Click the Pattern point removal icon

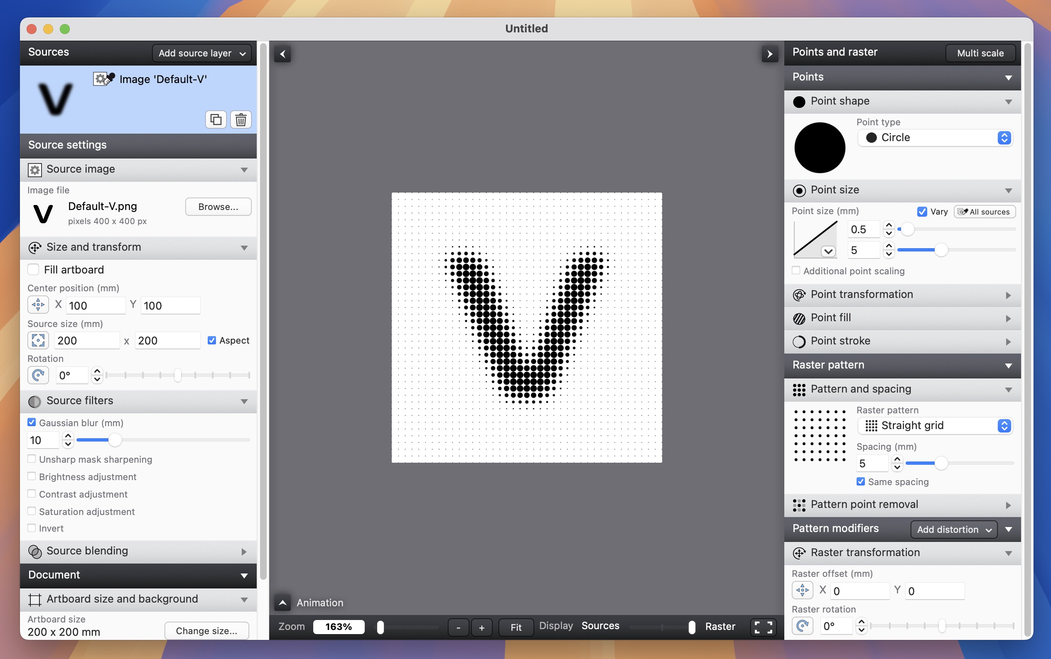pyautogui.click(x=799, y=503)
